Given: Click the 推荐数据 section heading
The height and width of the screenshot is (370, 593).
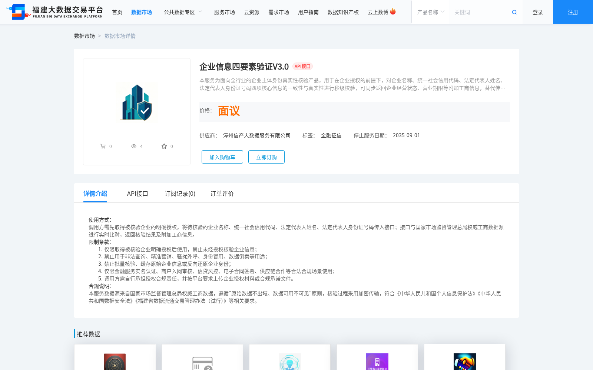Looking at the screenshot, I should [89, 334].
